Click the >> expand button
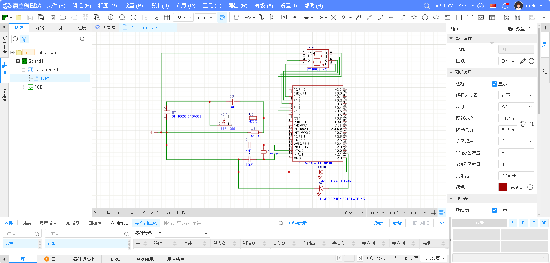550x263 pixels. click(442, 223)
